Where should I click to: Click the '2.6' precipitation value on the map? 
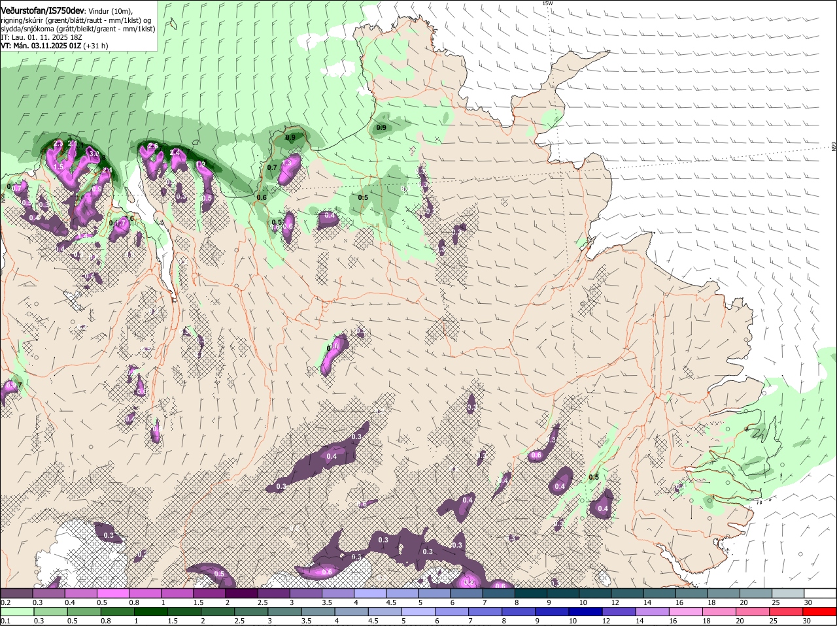pos(154,146)
